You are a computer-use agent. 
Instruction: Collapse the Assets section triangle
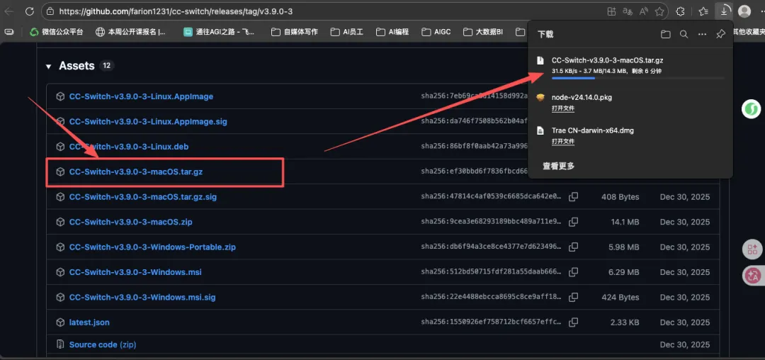coord(48,67)
